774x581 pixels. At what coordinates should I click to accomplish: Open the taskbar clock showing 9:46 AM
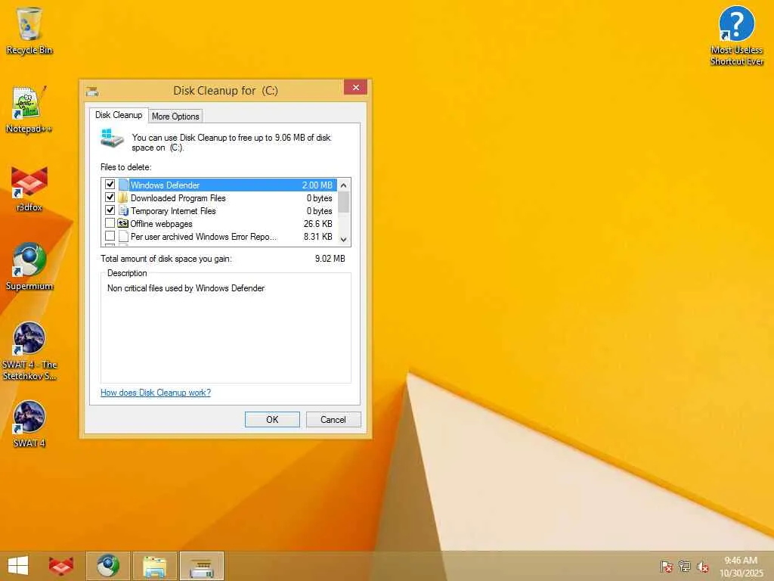[x=741, y=567]
